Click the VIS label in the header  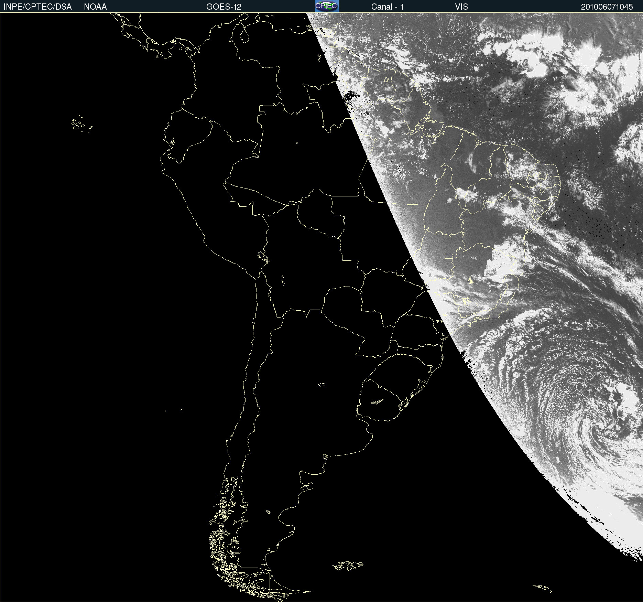[461, 7]
